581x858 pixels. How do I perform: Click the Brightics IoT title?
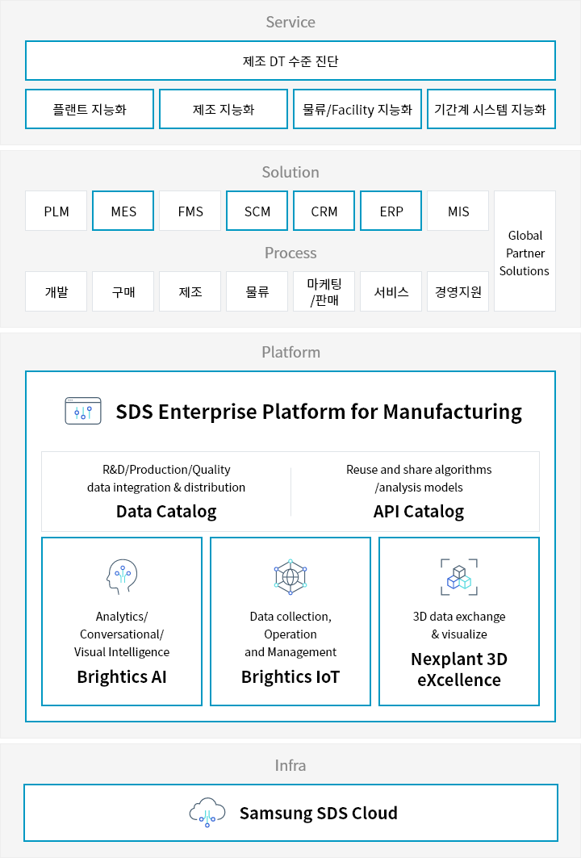point(290,677)
